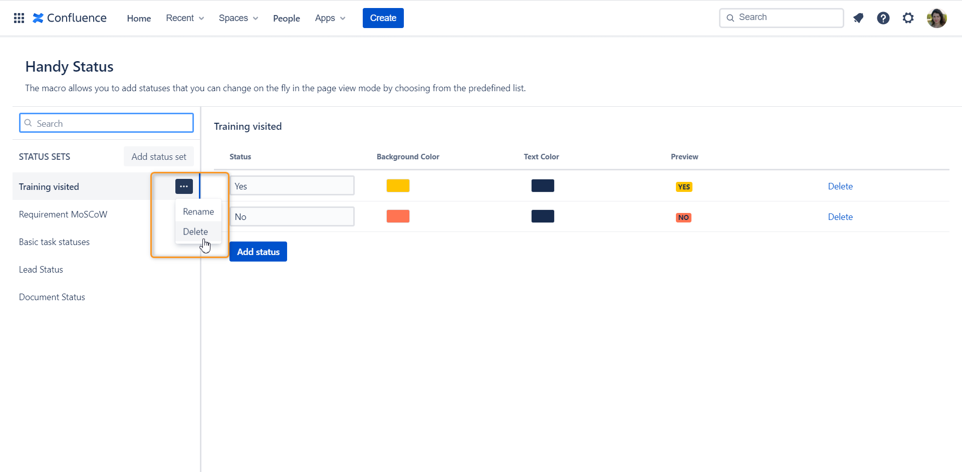Expand the Apps menu
Viewport: 962px width, 472px height.
[329, 18]
